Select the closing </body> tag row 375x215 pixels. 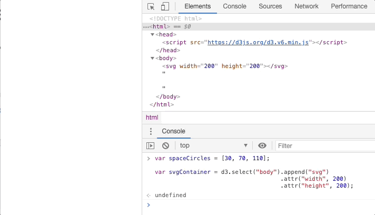(168, 96)
